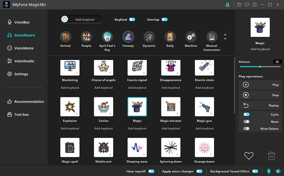Image resolution: width=284 pixels, height=176 pixels.
Task: Open Settings in the sidebar
Action: click(x=17, y=74)
